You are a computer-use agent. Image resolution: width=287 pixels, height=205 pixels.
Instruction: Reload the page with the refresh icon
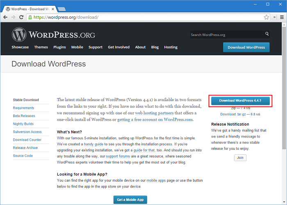coord(21,17)
